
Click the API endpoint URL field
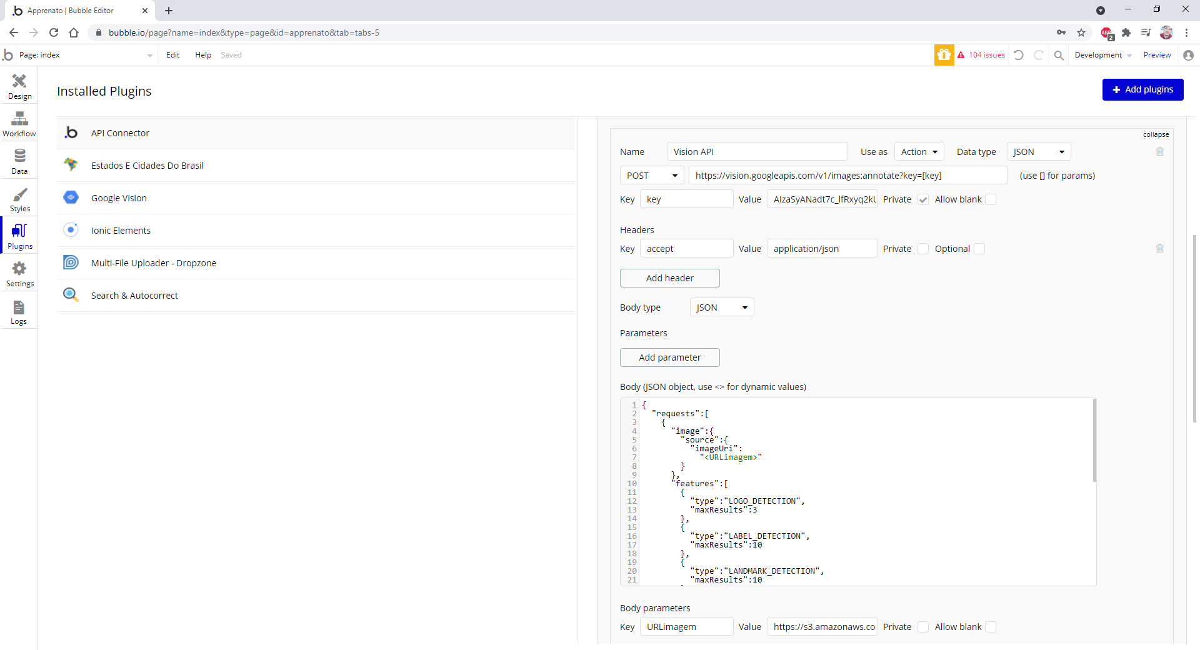pos(848,176)
